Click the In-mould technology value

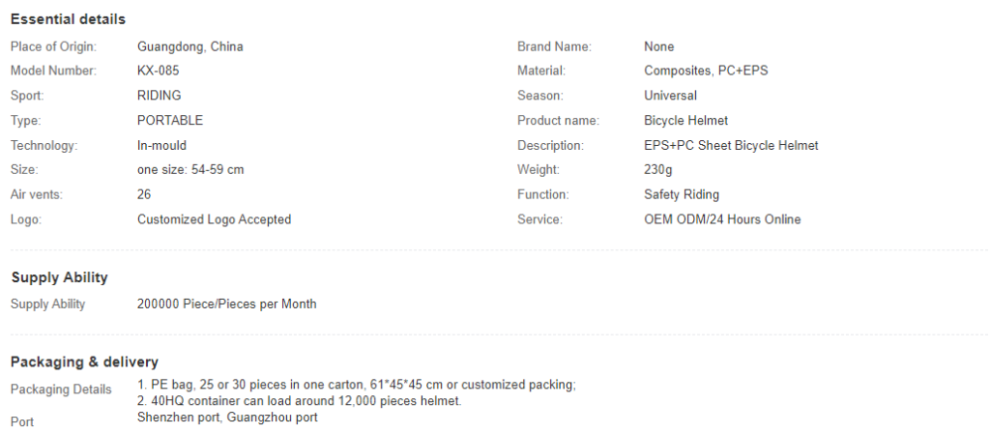click(161, 146)
